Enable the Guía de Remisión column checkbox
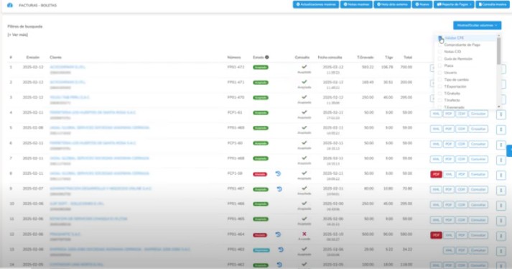 440,59
